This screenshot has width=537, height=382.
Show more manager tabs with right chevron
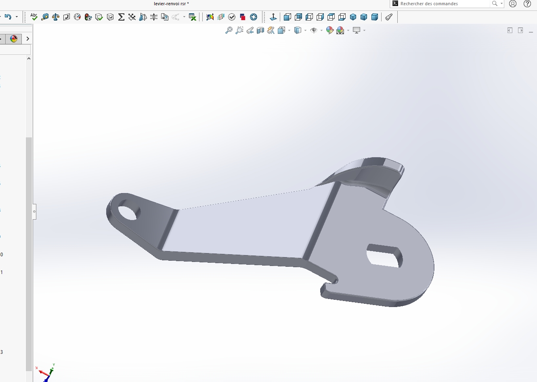(x=27, y=39)
